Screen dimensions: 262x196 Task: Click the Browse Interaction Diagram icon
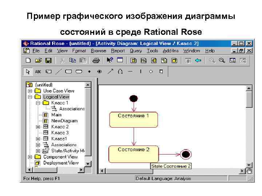coord(144,60)
